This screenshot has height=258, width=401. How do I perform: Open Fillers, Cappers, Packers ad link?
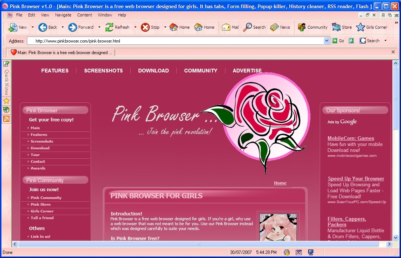347,221
